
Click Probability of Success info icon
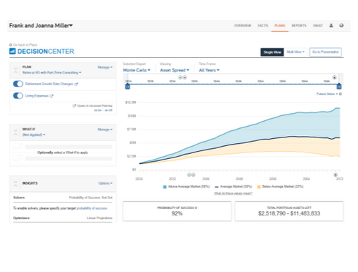click(196, 208)
